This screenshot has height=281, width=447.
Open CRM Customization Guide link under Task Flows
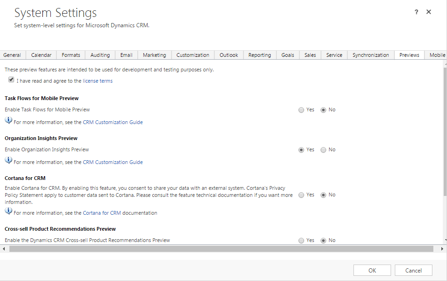(x=113, y=122)
